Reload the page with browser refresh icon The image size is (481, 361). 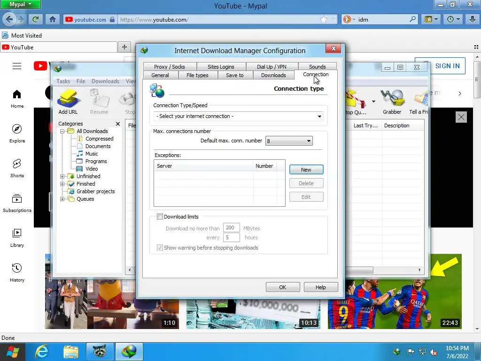[x=35, y=19]
